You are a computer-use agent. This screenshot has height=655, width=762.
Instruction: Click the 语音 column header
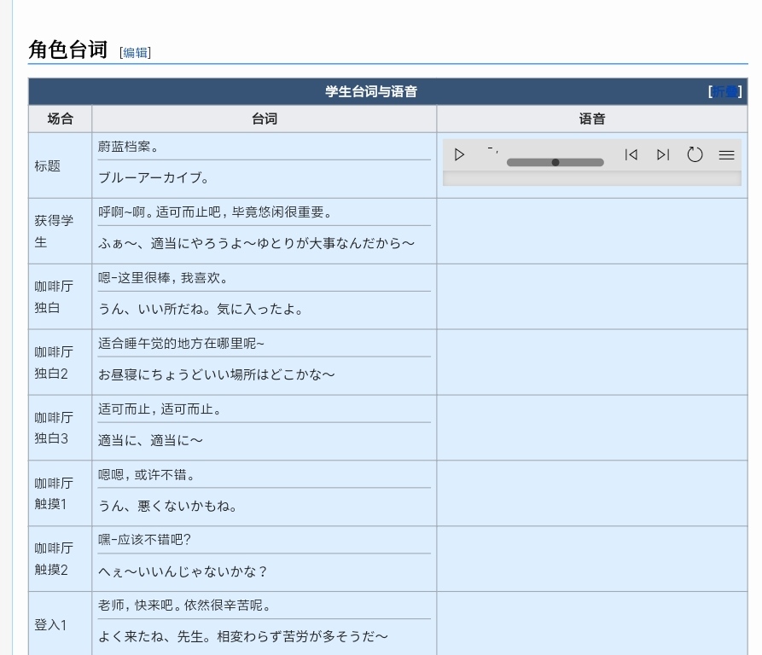591,119
